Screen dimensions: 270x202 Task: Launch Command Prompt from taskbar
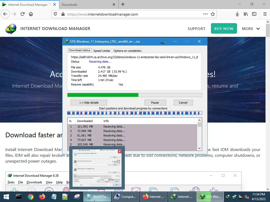coord(19,197)
